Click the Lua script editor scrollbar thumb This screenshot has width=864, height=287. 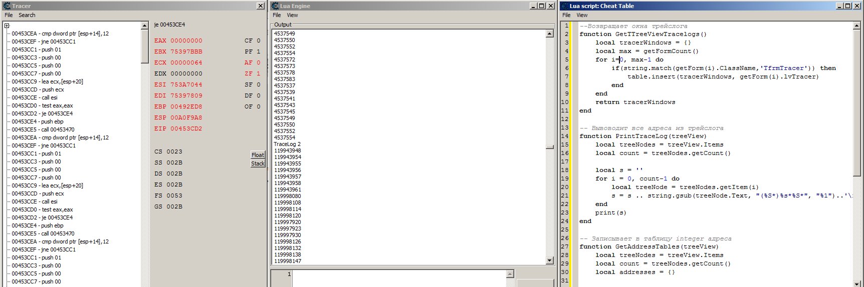click(856, 102)
